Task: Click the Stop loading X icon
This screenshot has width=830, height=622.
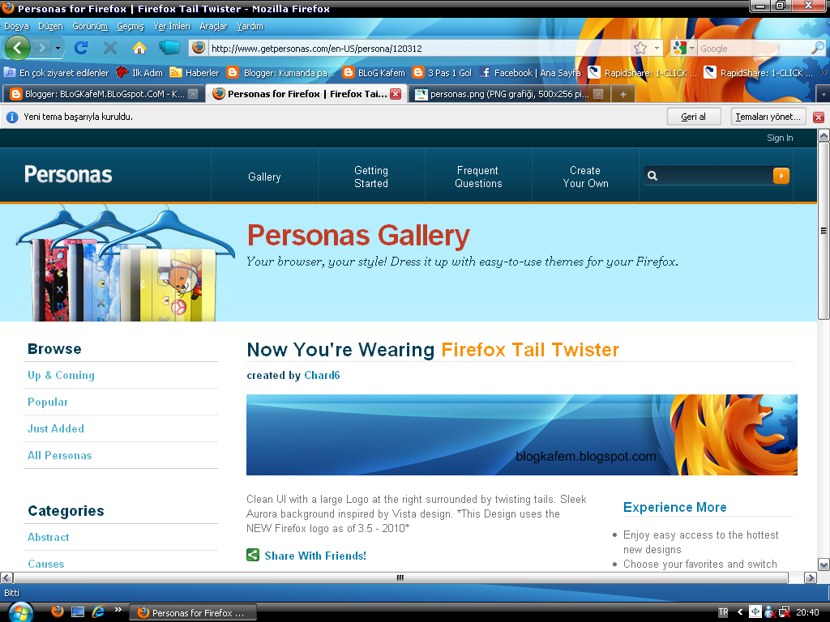Action: pyautogui.click(x=110, y=48)
